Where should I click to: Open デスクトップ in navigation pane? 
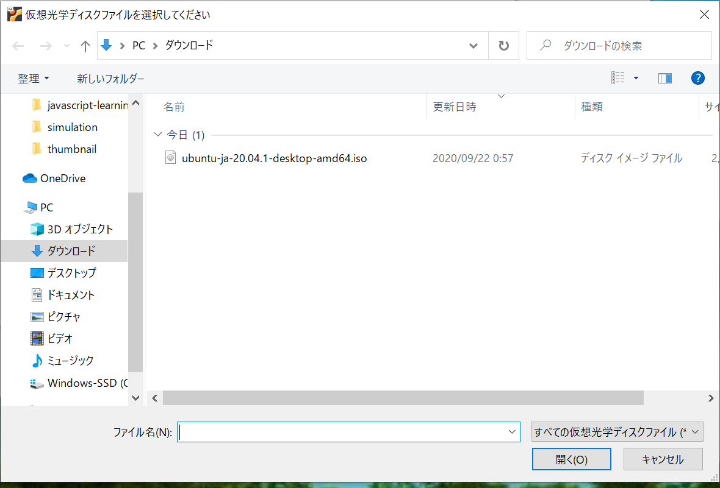64,273
